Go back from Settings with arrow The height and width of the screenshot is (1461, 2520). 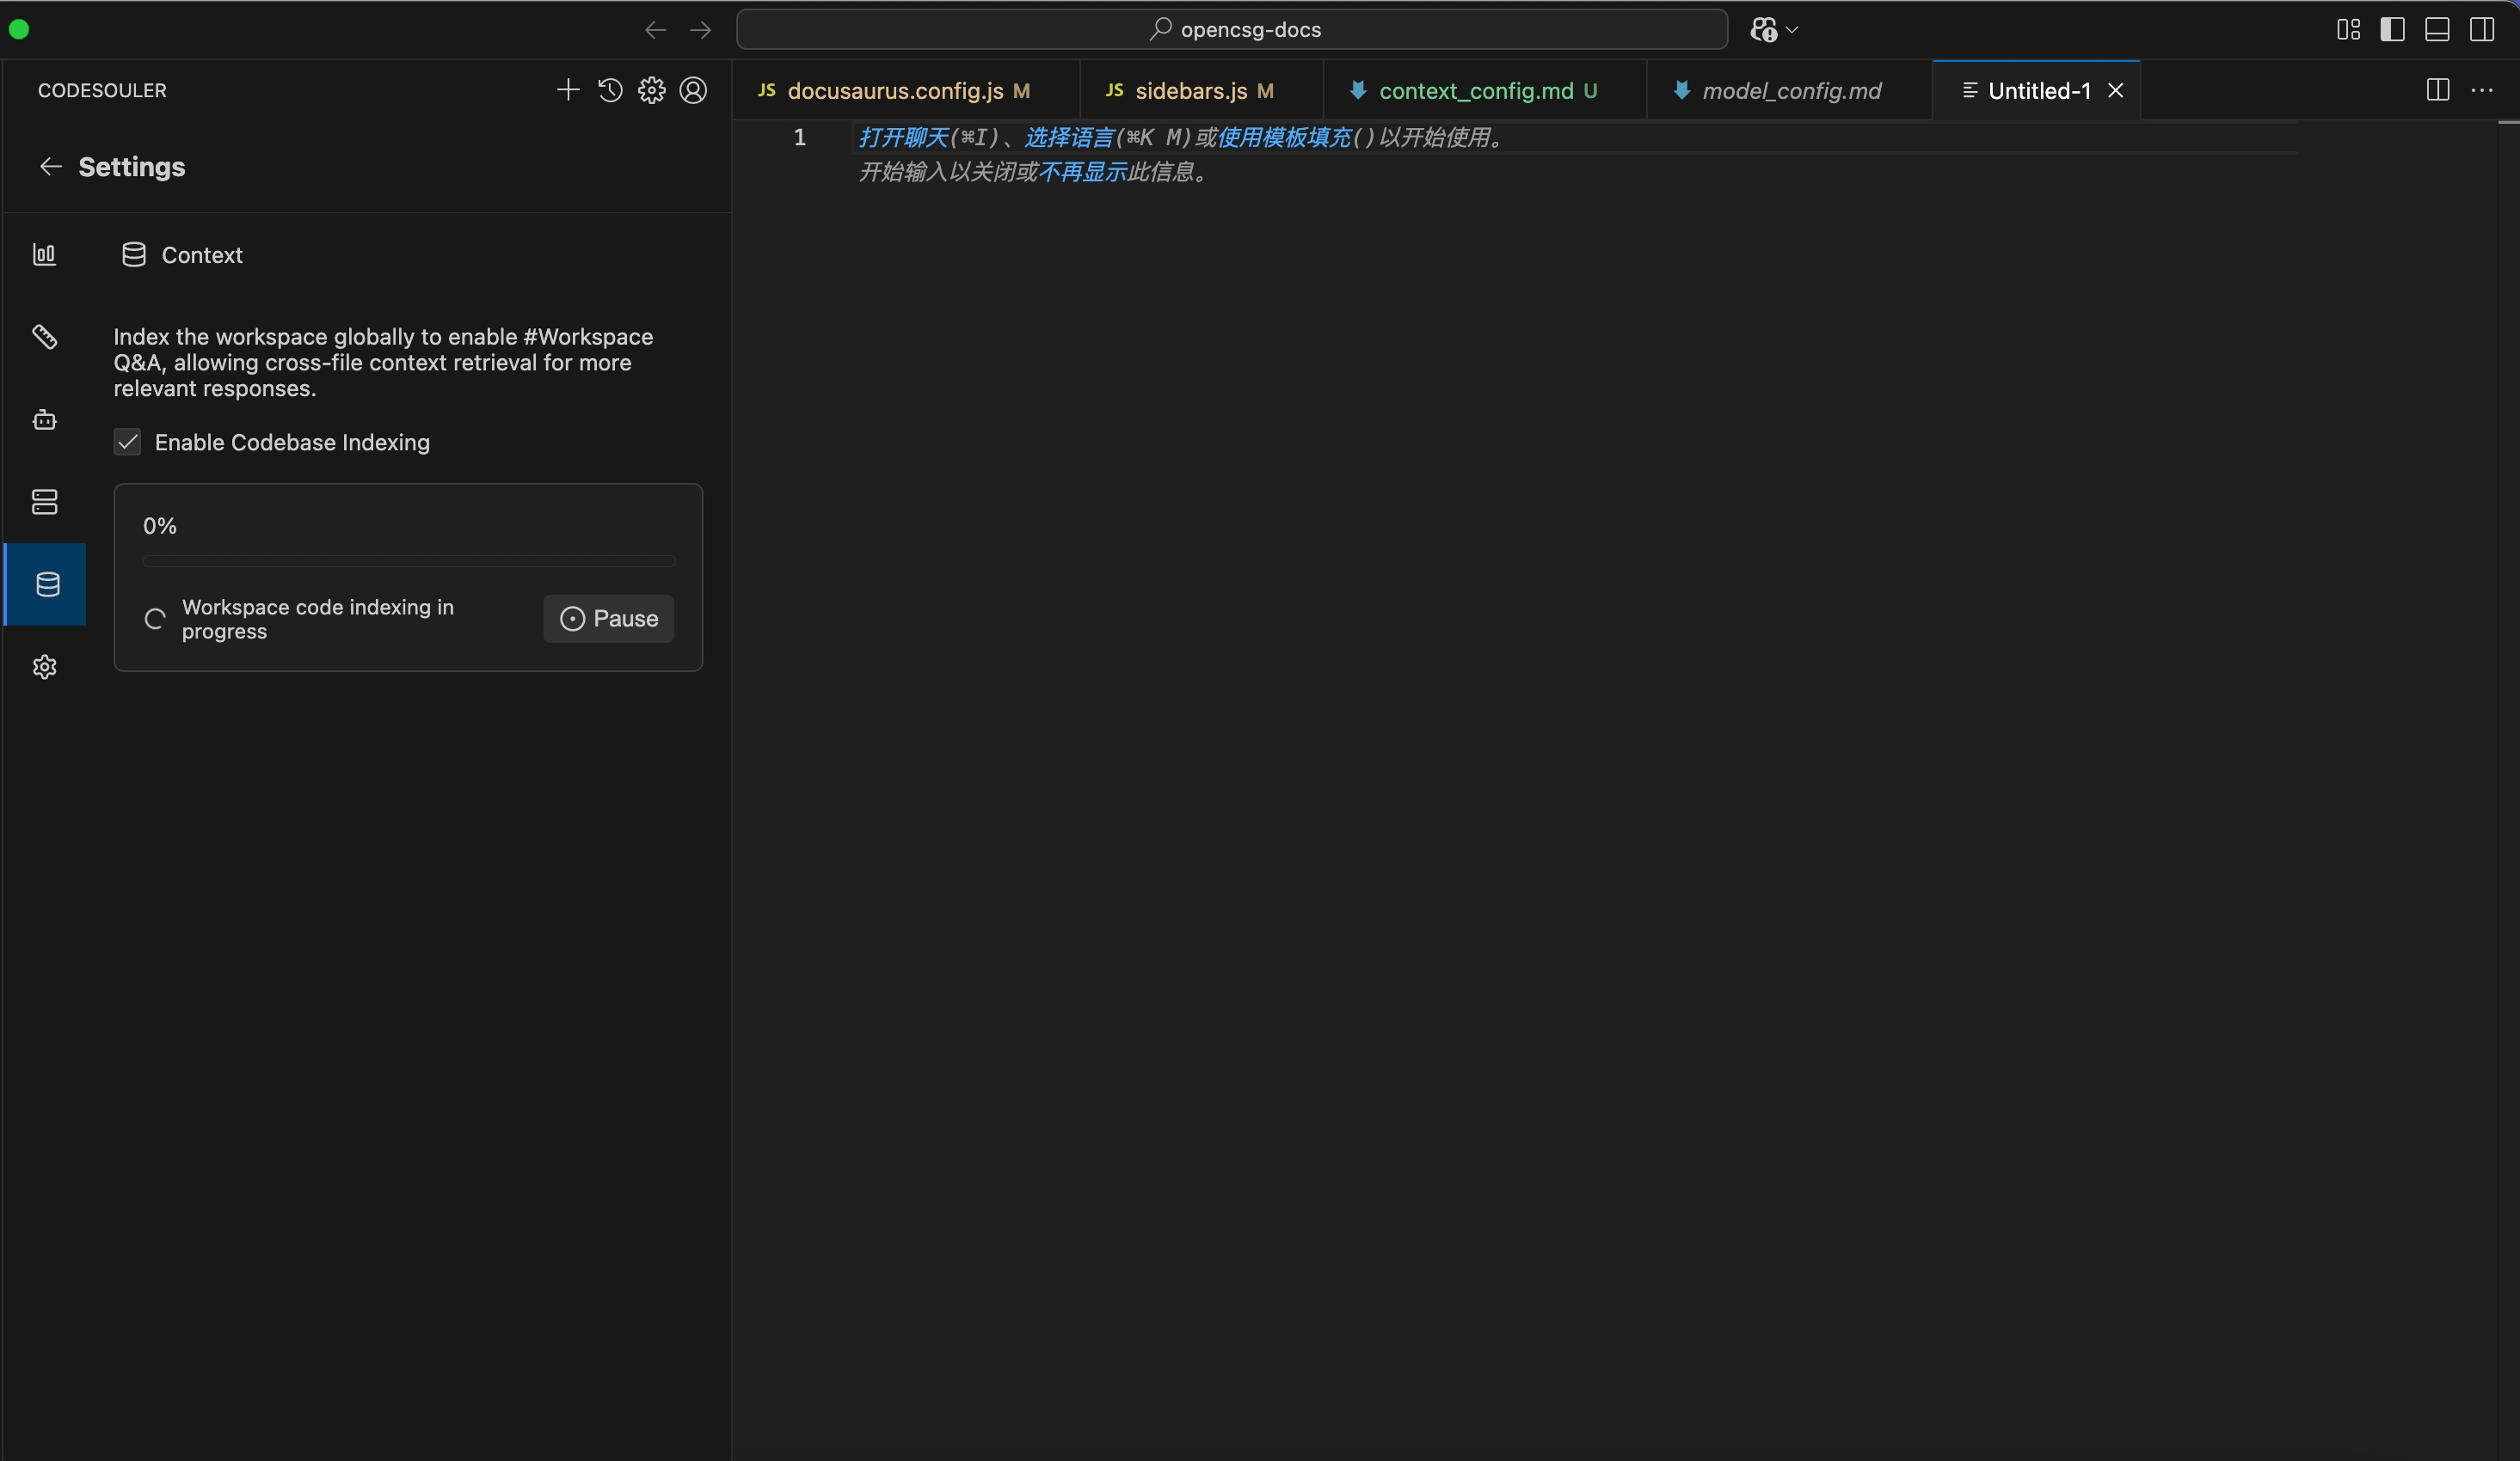pos(50,167)
